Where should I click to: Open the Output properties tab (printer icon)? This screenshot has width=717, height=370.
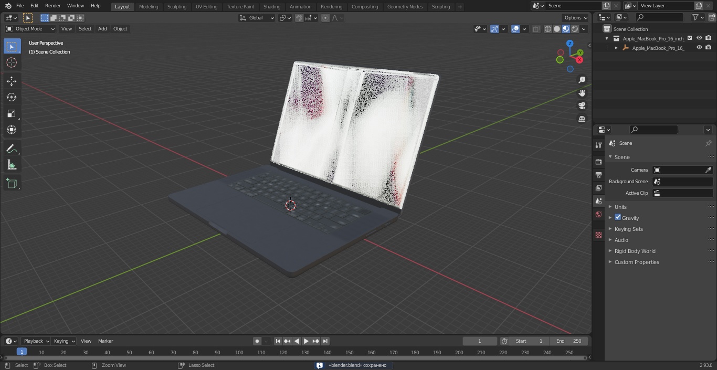tap(598, 175)
